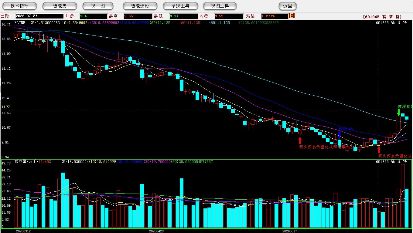Viewport: 413px width, 233px height.
Task: Click the green down arrow near 波段相对
Action: (399, 113)
